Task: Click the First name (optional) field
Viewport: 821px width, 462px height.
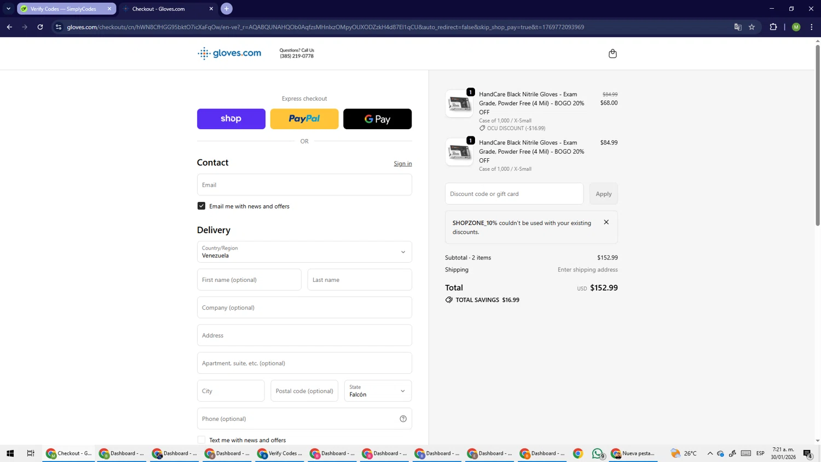Action: [x=249, y=280]
